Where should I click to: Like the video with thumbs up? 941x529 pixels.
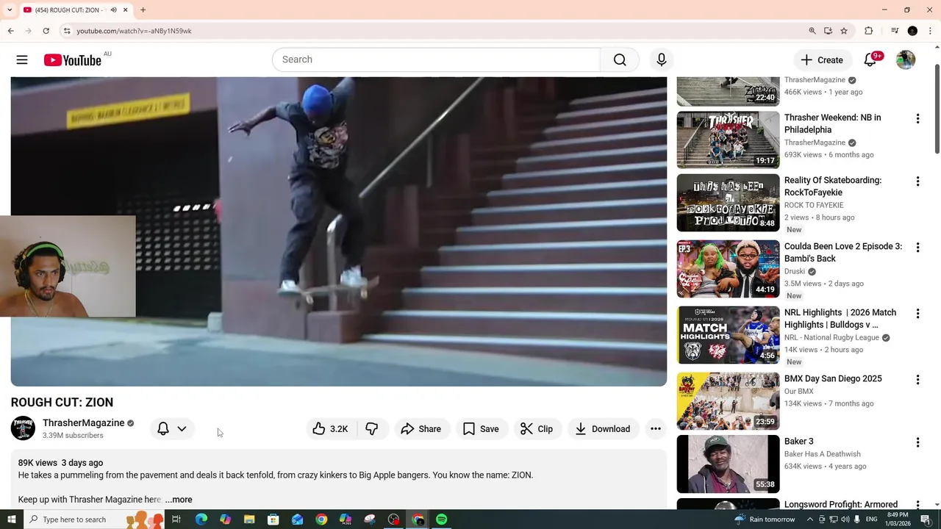click(330, 429)
